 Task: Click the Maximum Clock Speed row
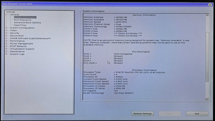pos(105,84)
